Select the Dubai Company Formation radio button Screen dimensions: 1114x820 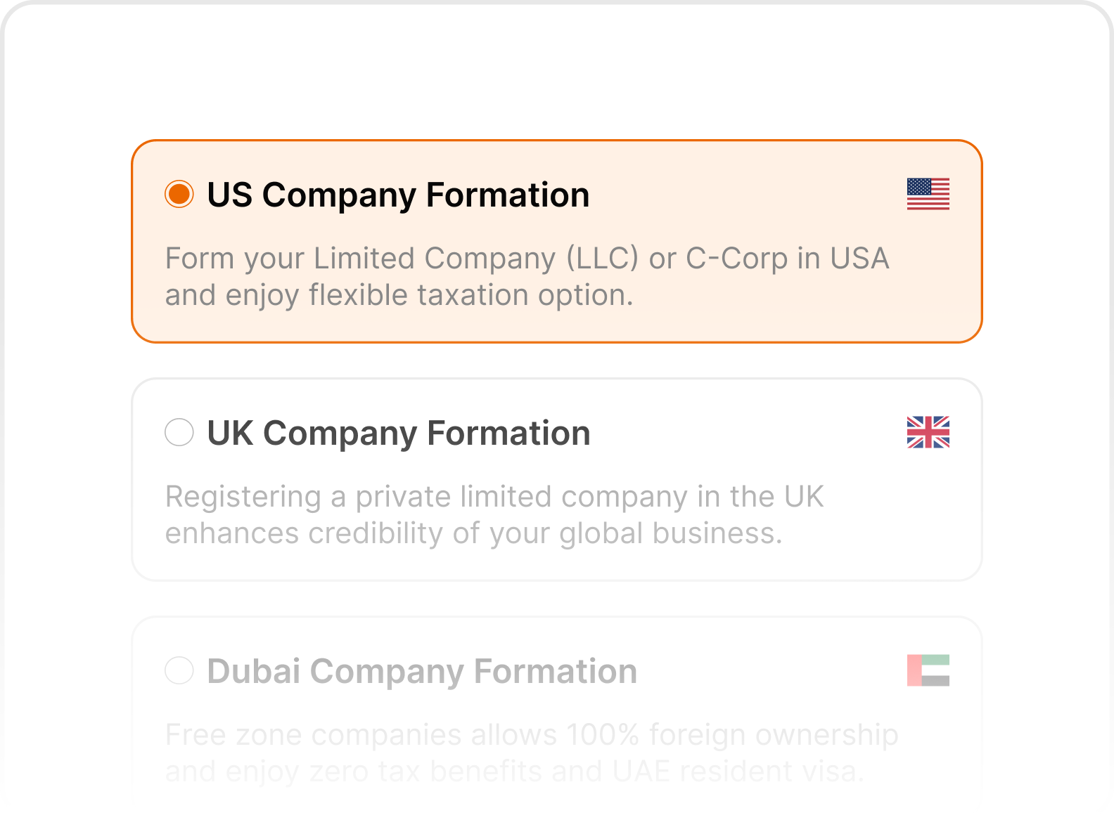179,671
